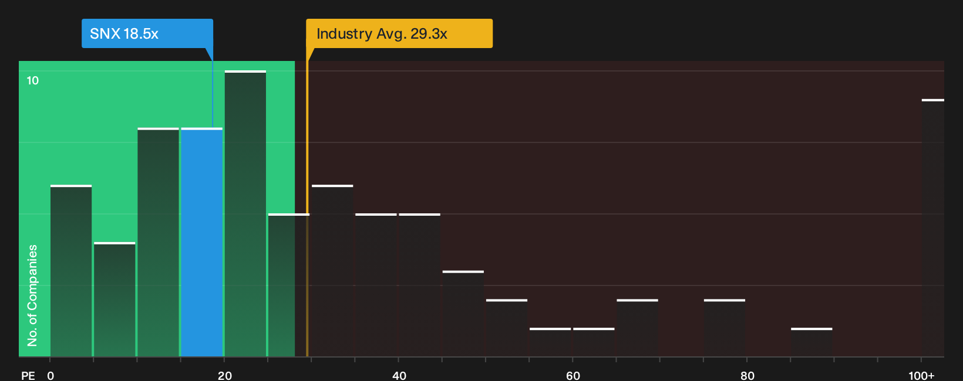The image size is (963, 381).
Task: Select the bar in the 75-80 PE range
Action: (x=725, y=328)
